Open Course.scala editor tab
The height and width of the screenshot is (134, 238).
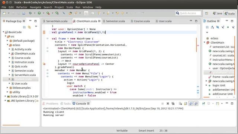[141, 21]
